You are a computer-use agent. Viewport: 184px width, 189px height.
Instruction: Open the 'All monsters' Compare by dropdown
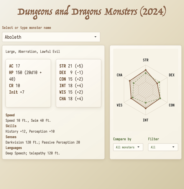click(x=128, y=147)
